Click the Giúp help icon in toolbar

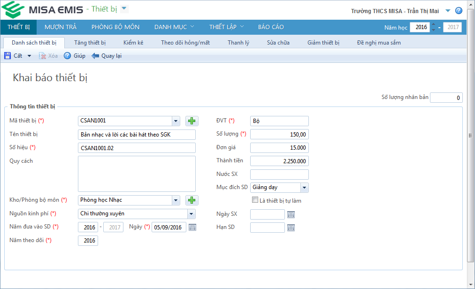click(x=67, y=56)
